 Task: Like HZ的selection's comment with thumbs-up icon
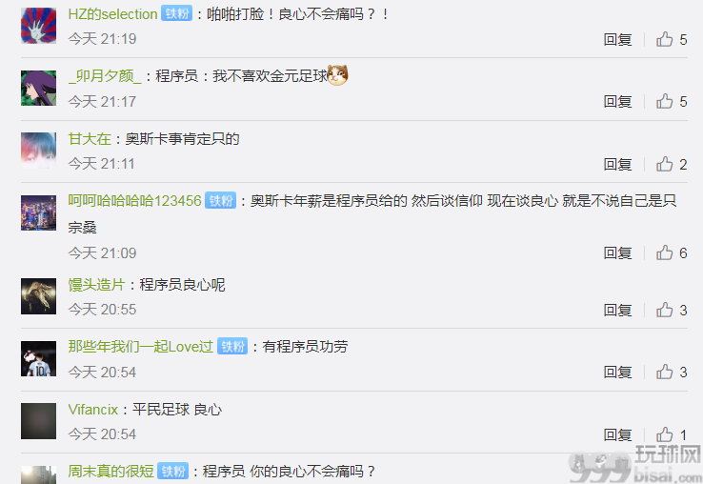click(x=665, y=39)
